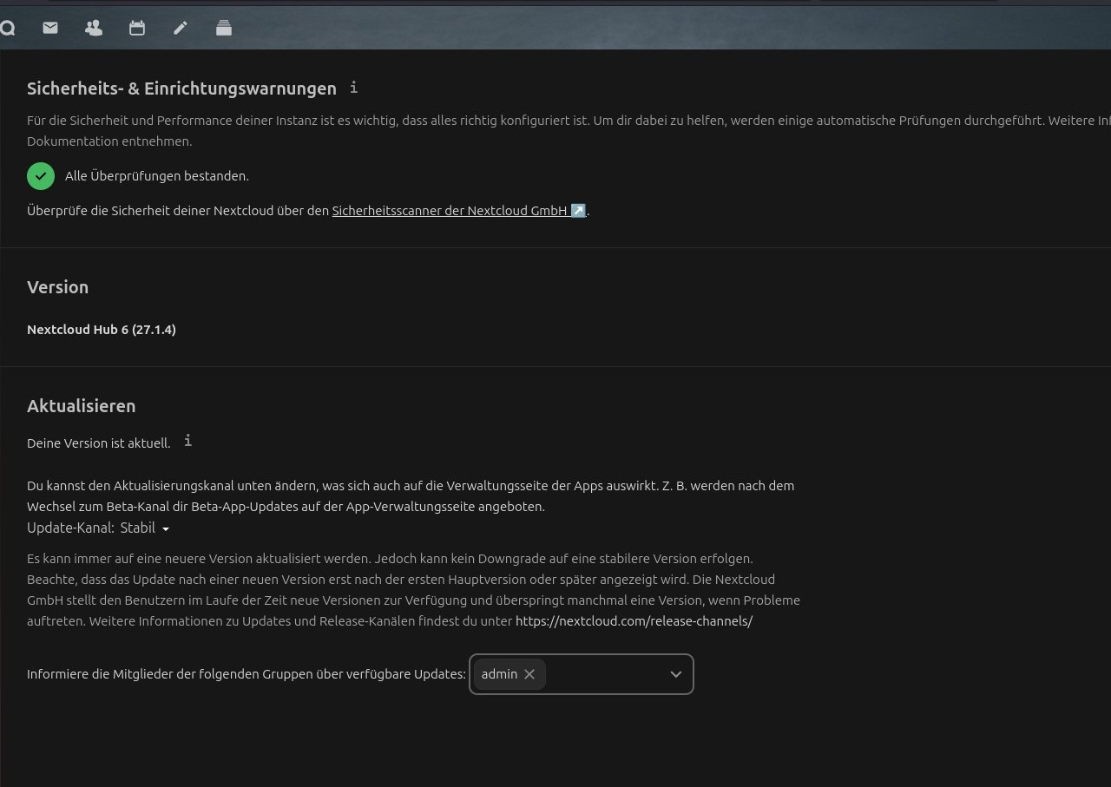Open the nextcloud.com/release-channels link

coord(634,621)
